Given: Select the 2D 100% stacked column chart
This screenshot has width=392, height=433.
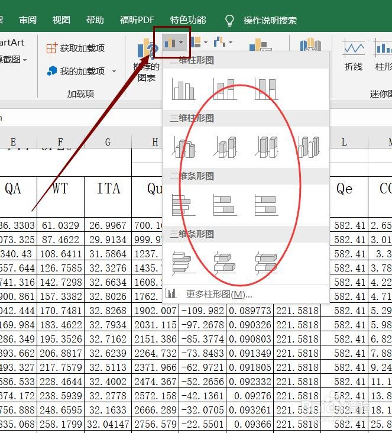Looking at the screenshot, I should 266,89.
